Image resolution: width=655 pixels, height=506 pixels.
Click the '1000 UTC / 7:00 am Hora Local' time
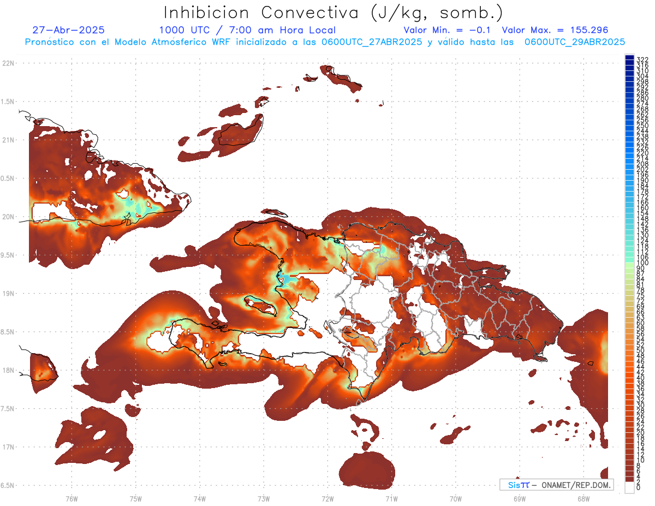point(247,31)
